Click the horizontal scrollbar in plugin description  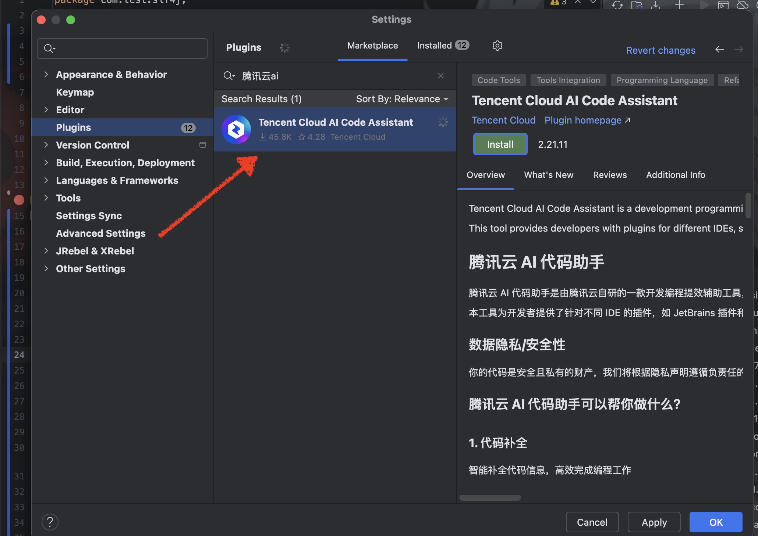490,498
